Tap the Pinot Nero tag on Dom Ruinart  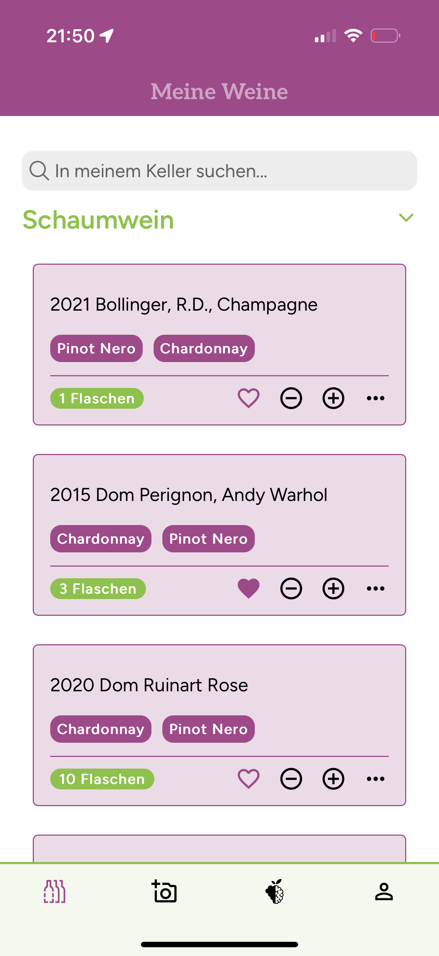(208, 729)
